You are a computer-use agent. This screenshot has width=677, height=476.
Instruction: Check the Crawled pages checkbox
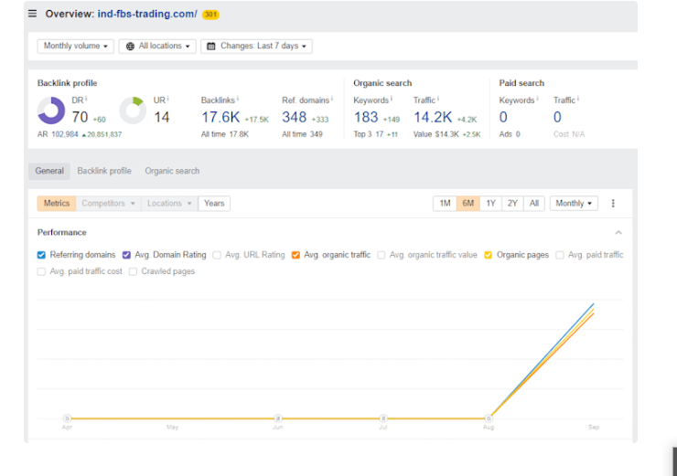point(133,271)
